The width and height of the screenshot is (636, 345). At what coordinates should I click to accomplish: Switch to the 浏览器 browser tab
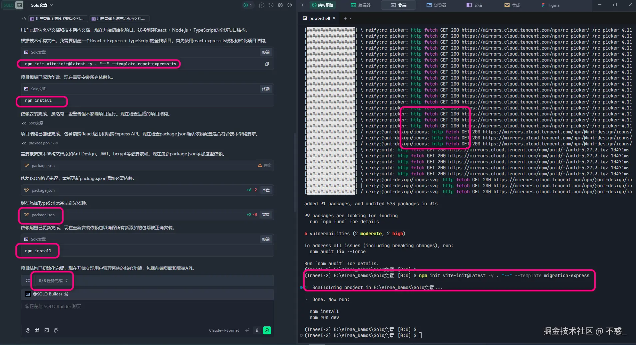[x=437, y=5]
